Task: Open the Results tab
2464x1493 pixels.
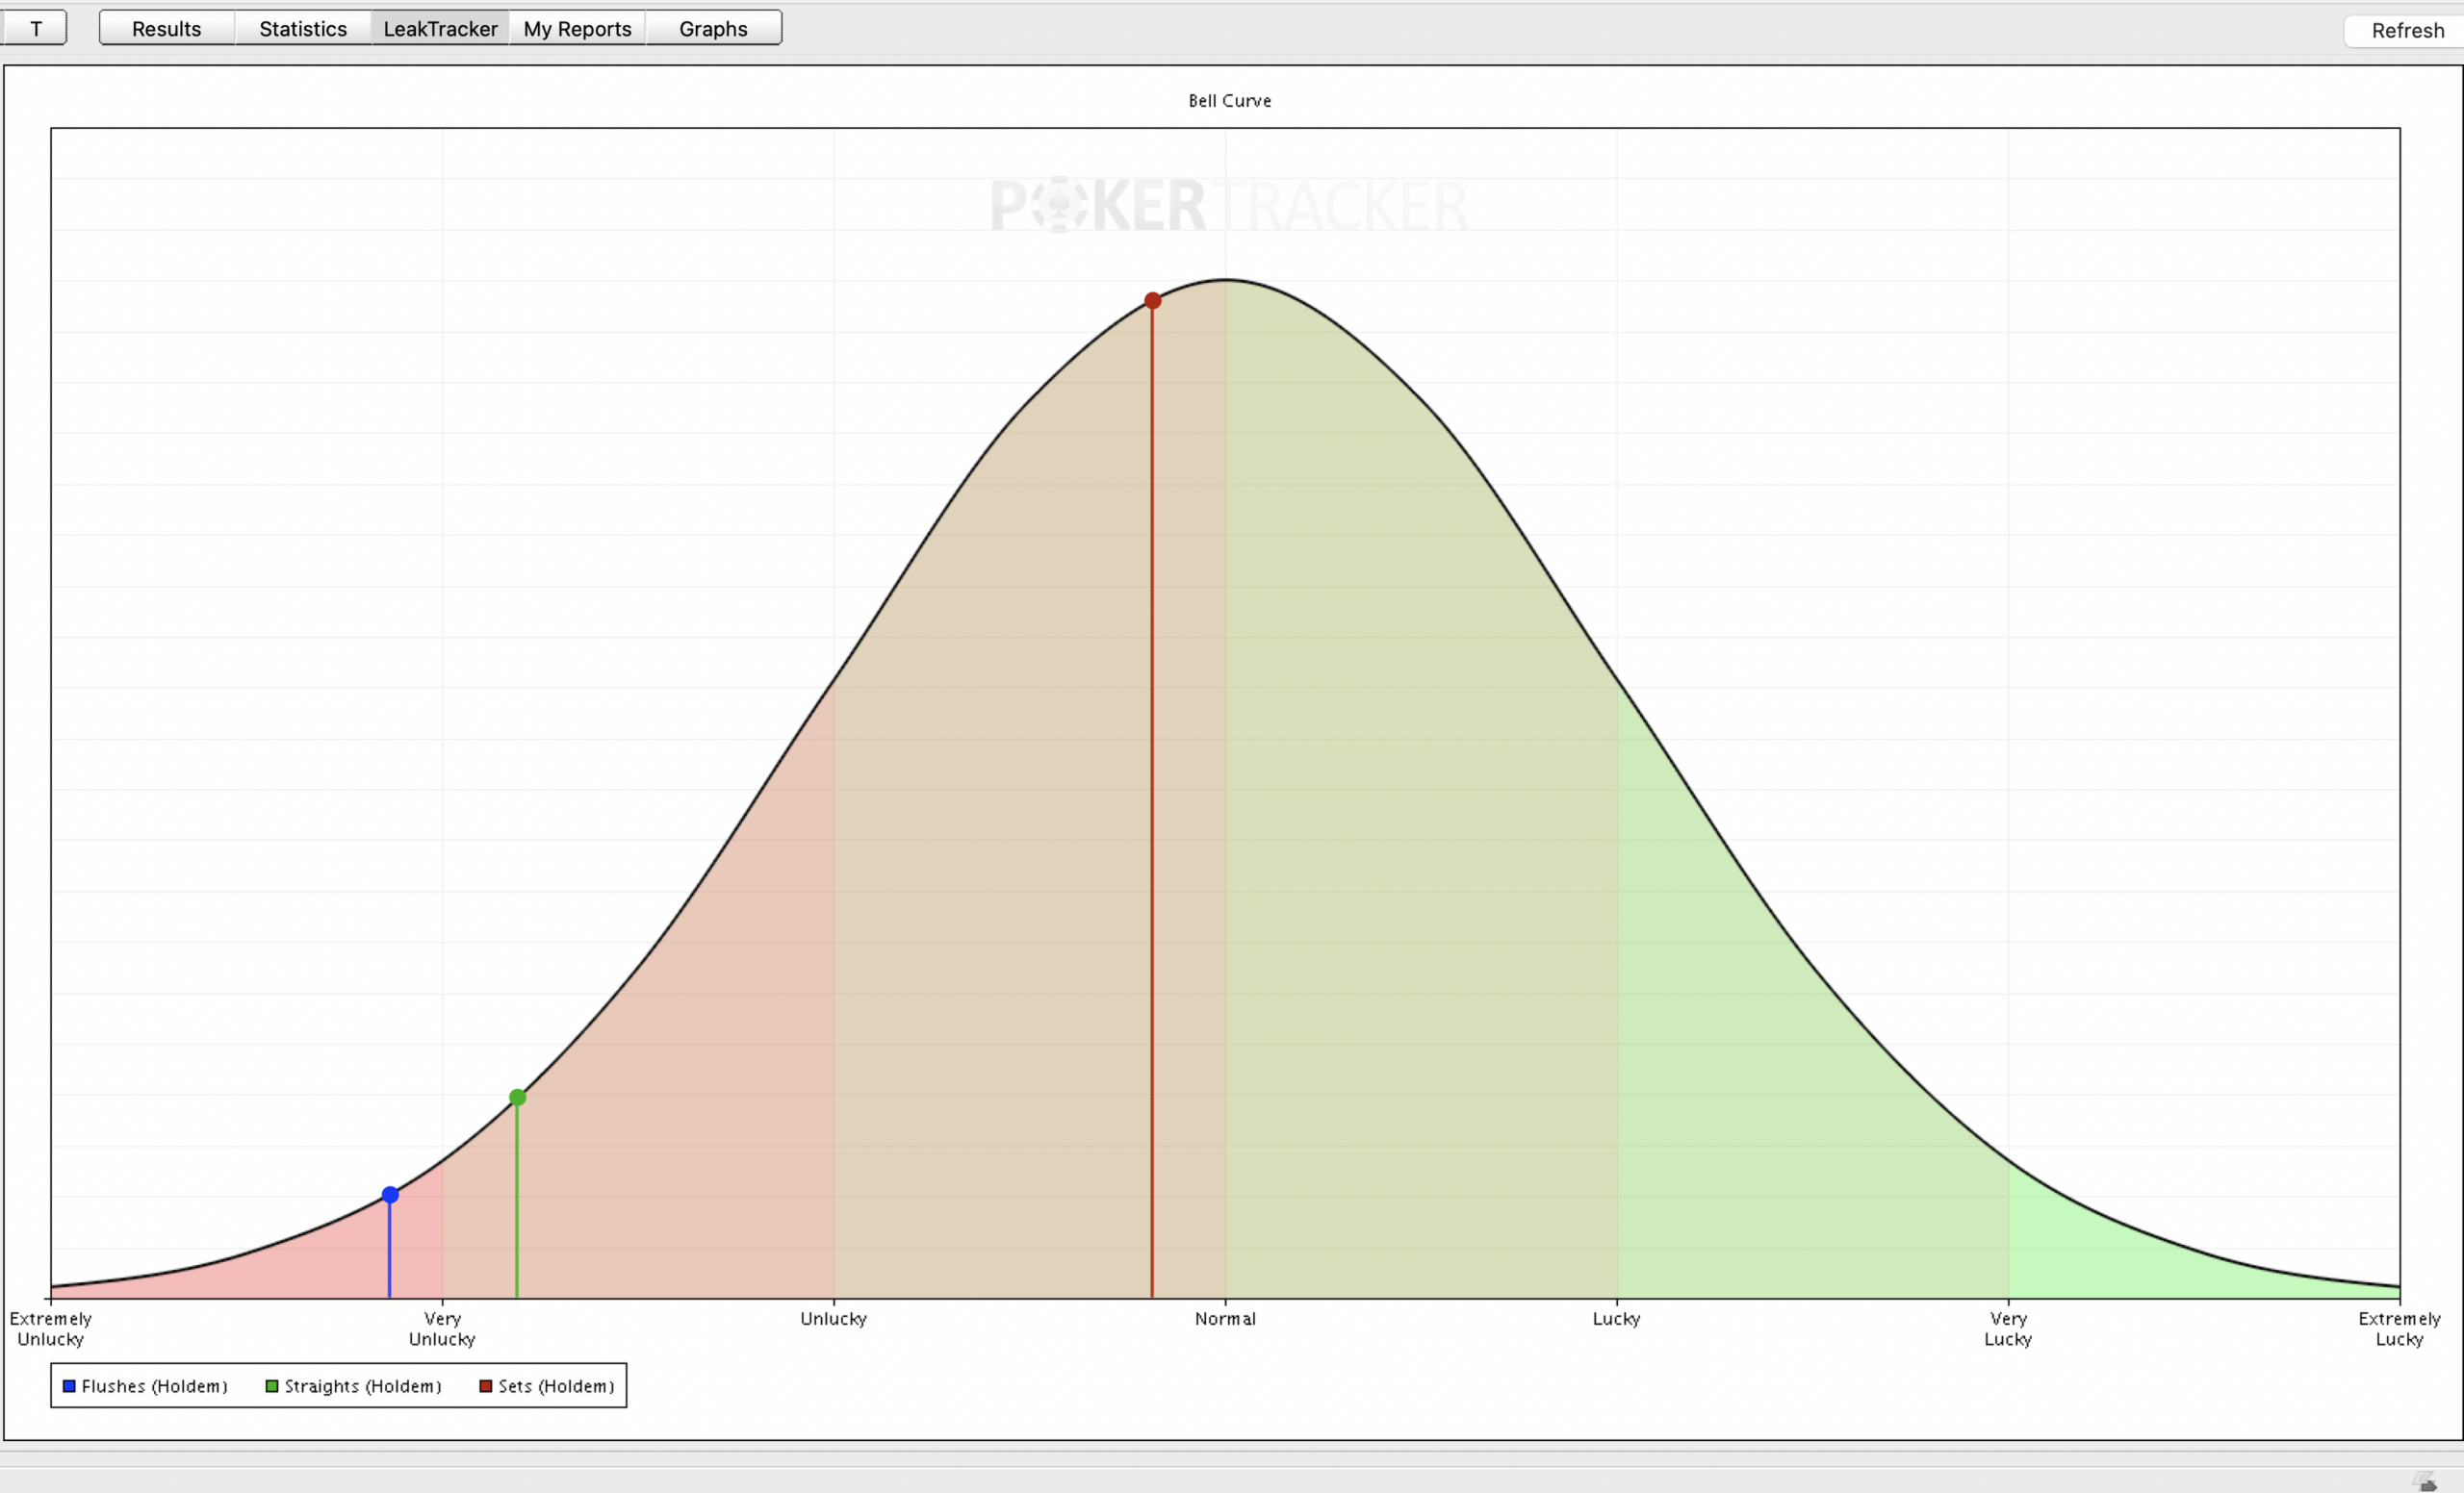Action: click(167, 28)
